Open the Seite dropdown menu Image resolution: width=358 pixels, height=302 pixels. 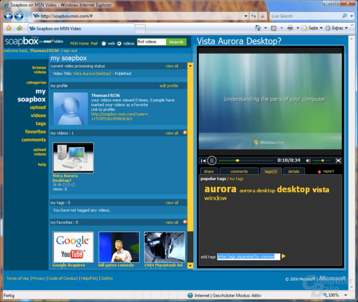click(312, 28)
